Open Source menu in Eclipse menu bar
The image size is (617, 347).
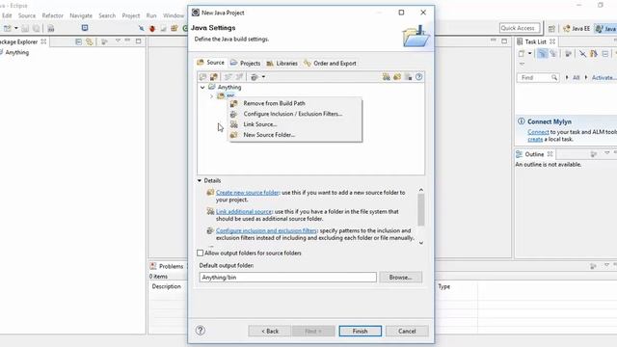(27, 15)
